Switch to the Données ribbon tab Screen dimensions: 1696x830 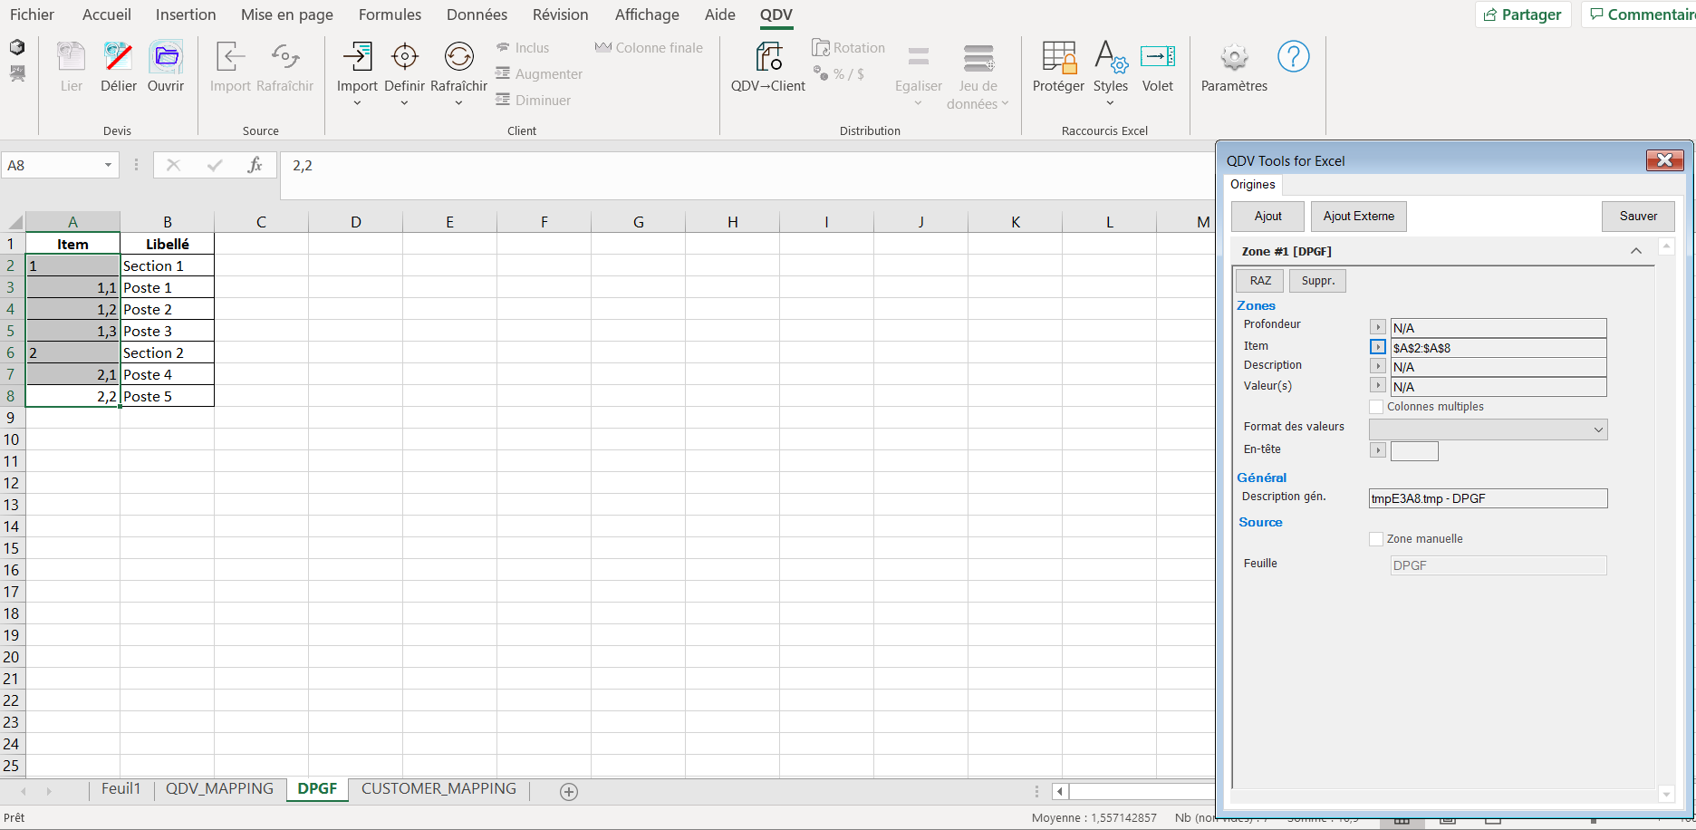coord(477,14)
